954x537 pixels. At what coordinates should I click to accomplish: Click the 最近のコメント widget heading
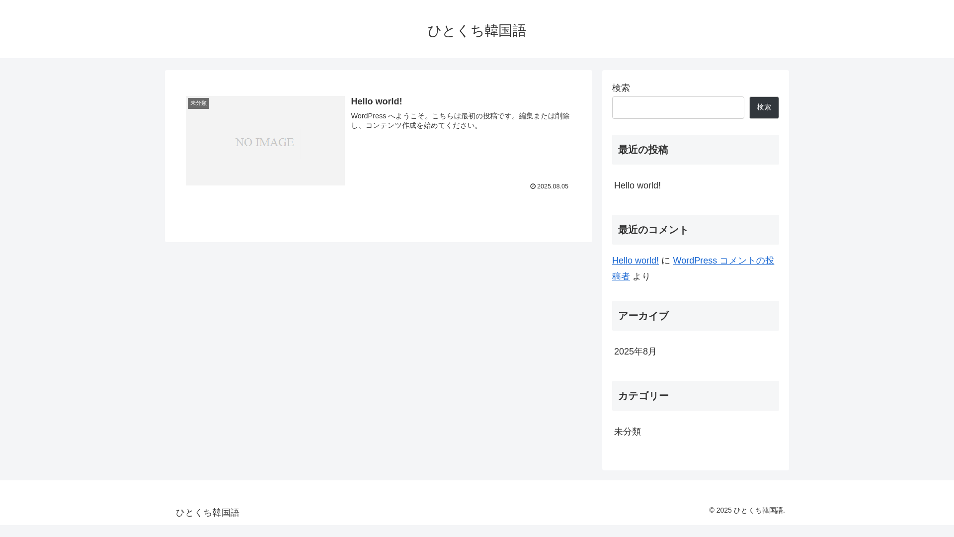pos(695,230)
